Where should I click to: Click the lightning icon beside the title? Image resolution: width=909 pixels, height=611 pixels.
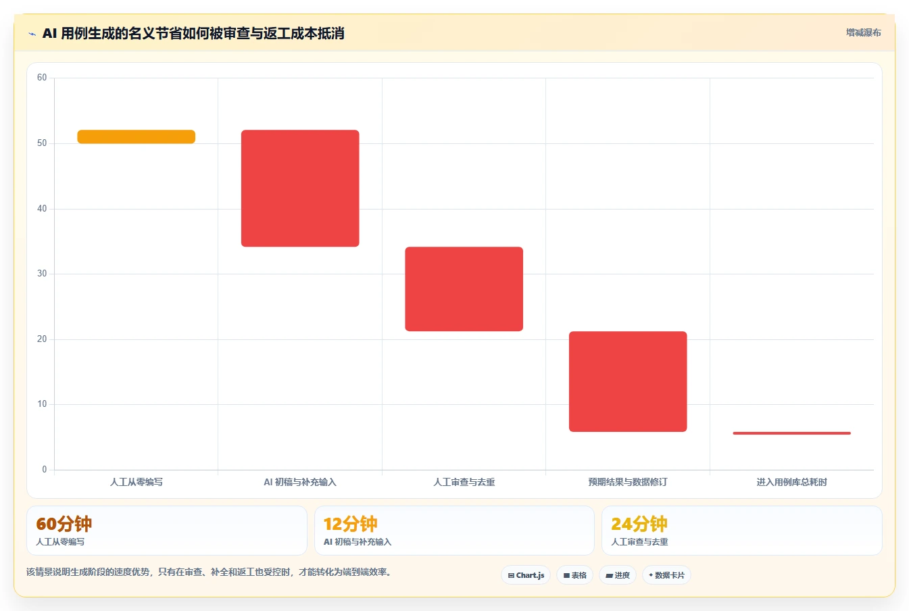click(x=32, y=34)
